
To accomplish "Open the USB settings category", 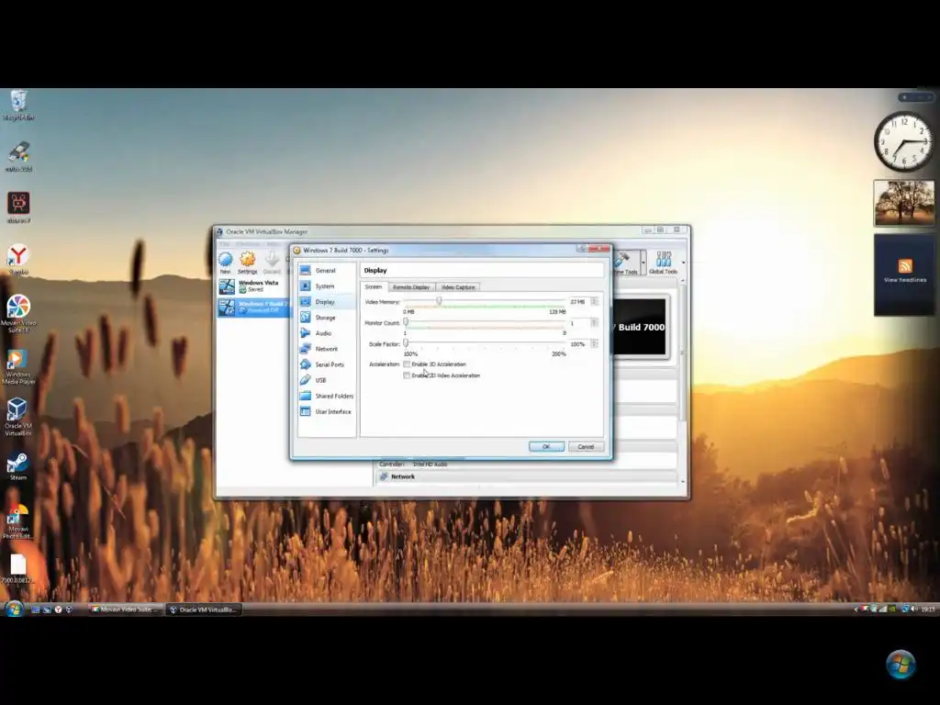I will [327, 380].
